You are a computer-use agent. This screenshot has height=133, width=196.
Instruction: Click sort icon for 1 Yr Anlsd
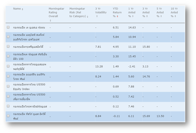coord(133,16)
